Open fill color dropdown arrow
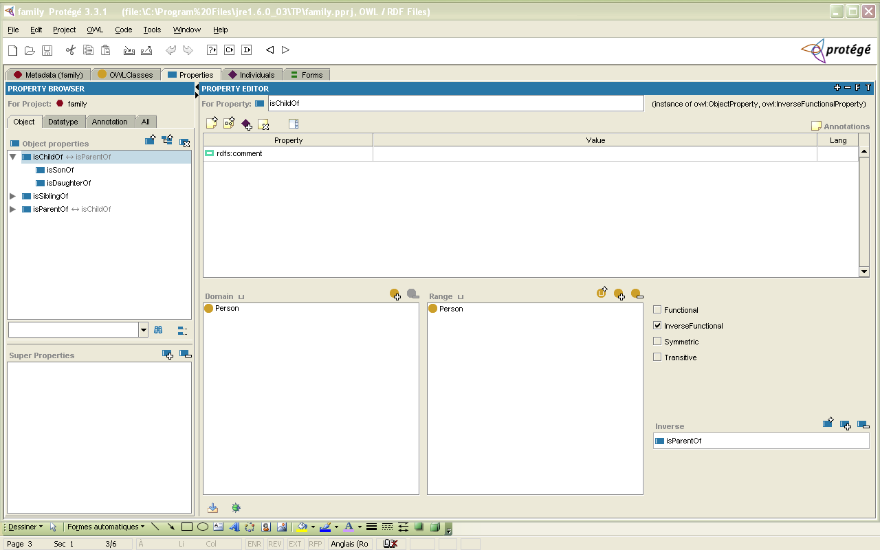 click(313, 527)
